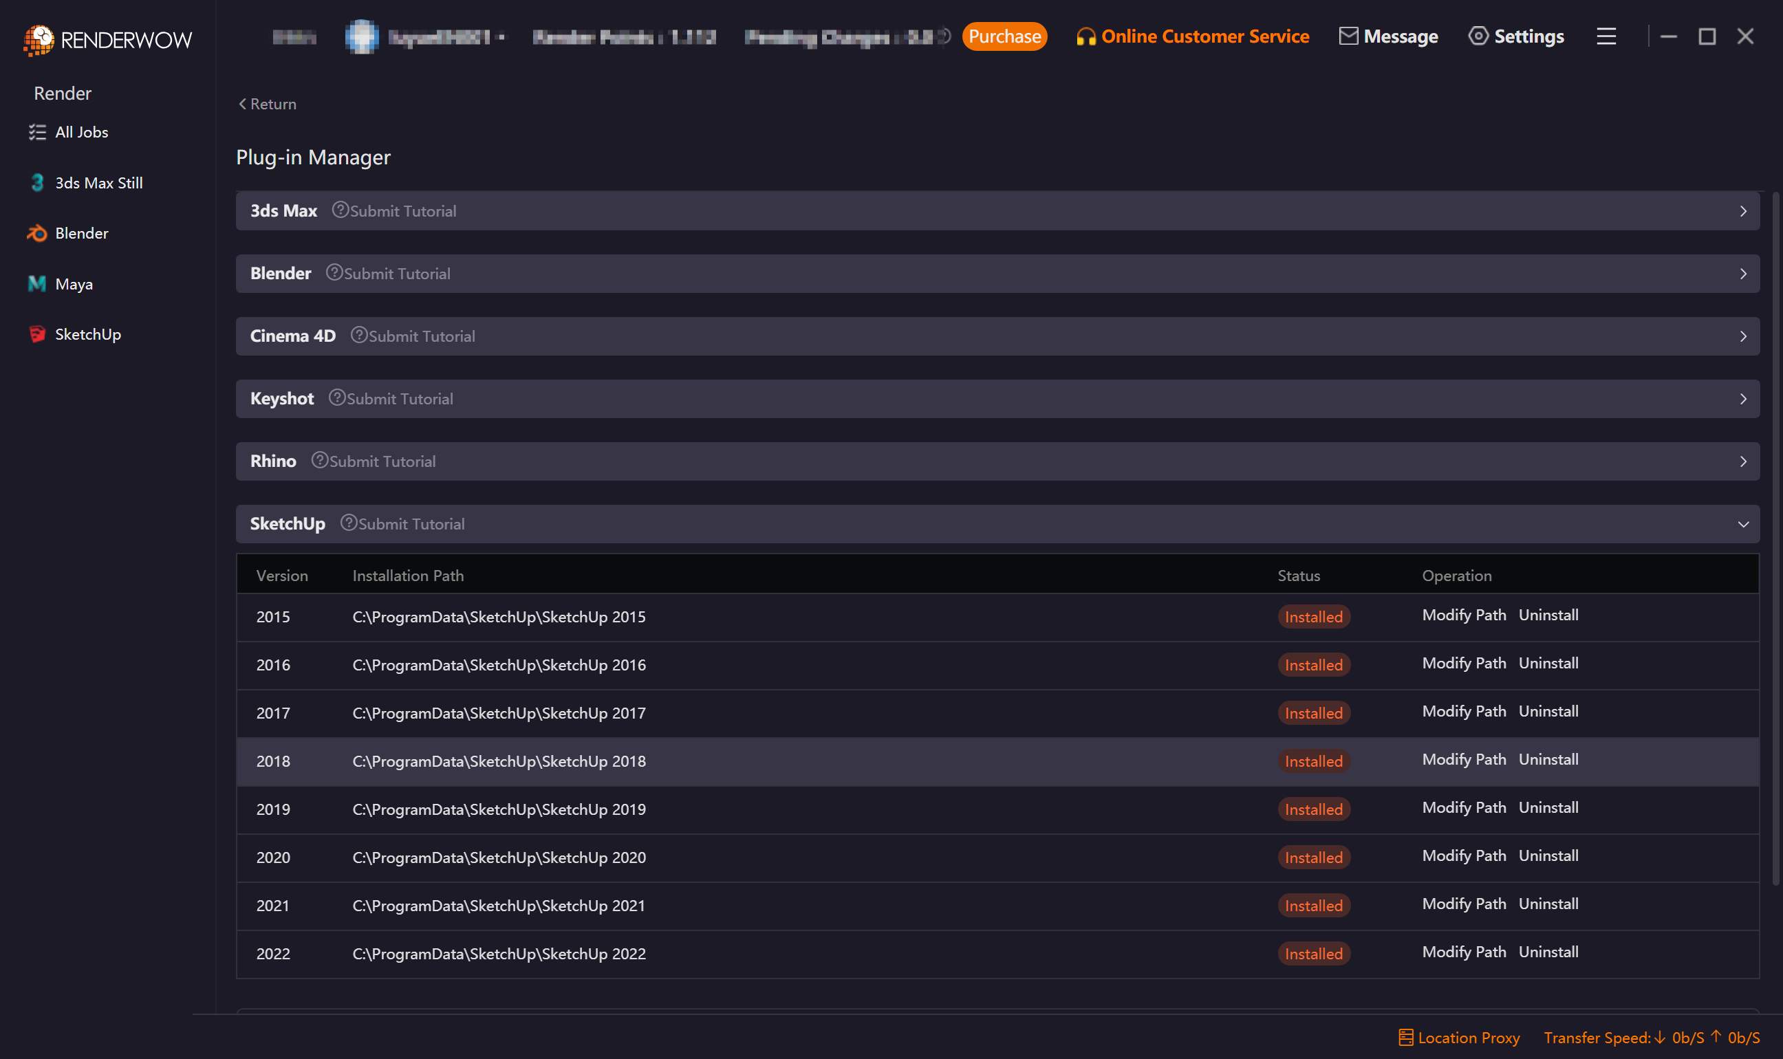The width and height of the screenshot is (1783, 1059).
Task: Select the 3ds Max Still icon
Action: pos(37,183)
